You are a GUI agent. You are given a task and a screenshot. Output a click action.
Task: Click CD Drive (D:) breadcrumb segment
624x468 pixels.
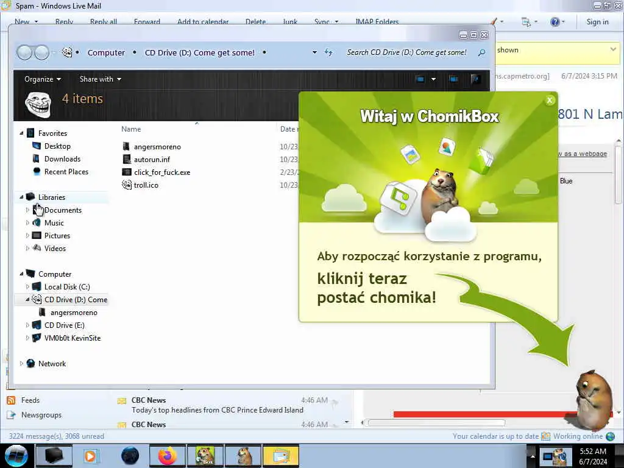(200, 52)
